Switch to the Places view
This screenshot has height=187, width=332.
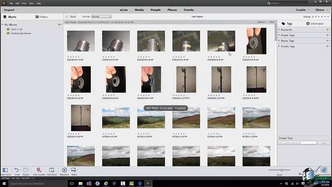tap(172, 10)
